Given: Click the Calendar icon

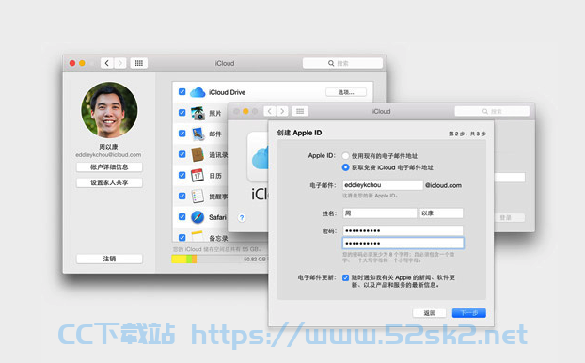Looking at the screenshot, I should [x=198, y=175].
